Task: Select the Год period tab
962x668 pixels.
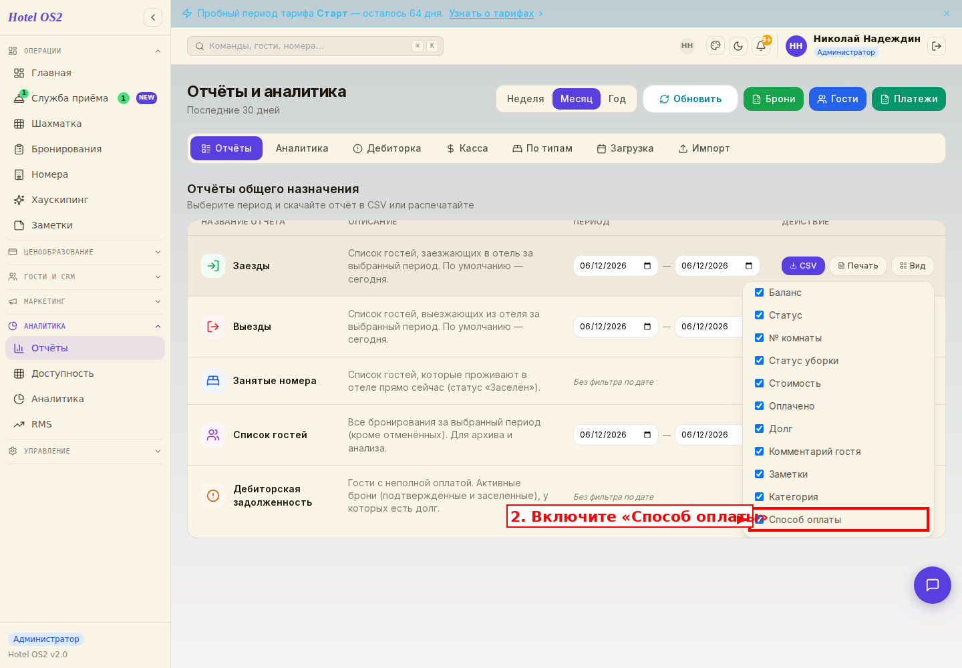Action: pyautogui.click(x=617, y=99)
